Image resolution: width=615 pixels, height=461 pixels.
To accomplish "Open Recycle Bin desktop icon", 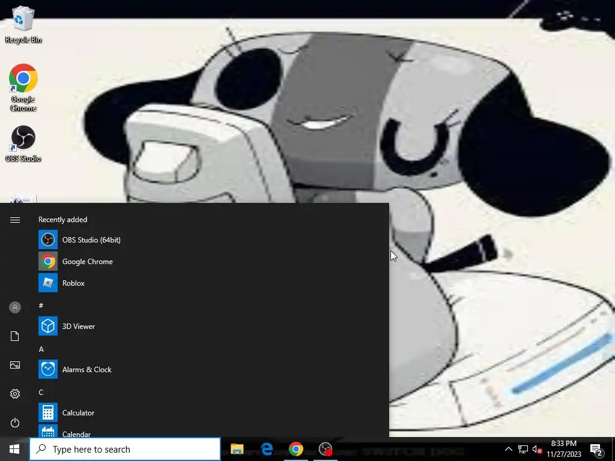I will [23, 24].
